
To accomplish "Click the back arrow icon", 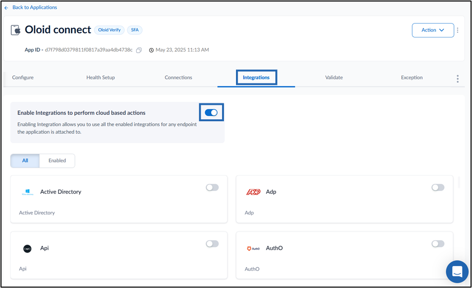I will click(x=6, y=8).
